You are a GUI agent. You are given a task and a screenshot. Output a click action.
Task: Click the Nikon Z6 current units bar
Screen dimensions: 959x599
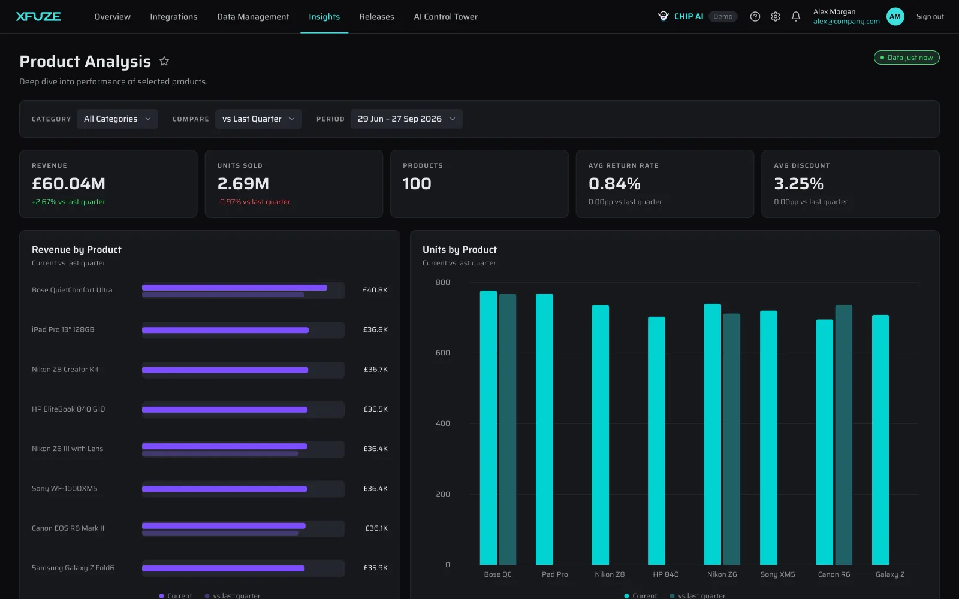(712, 434)
